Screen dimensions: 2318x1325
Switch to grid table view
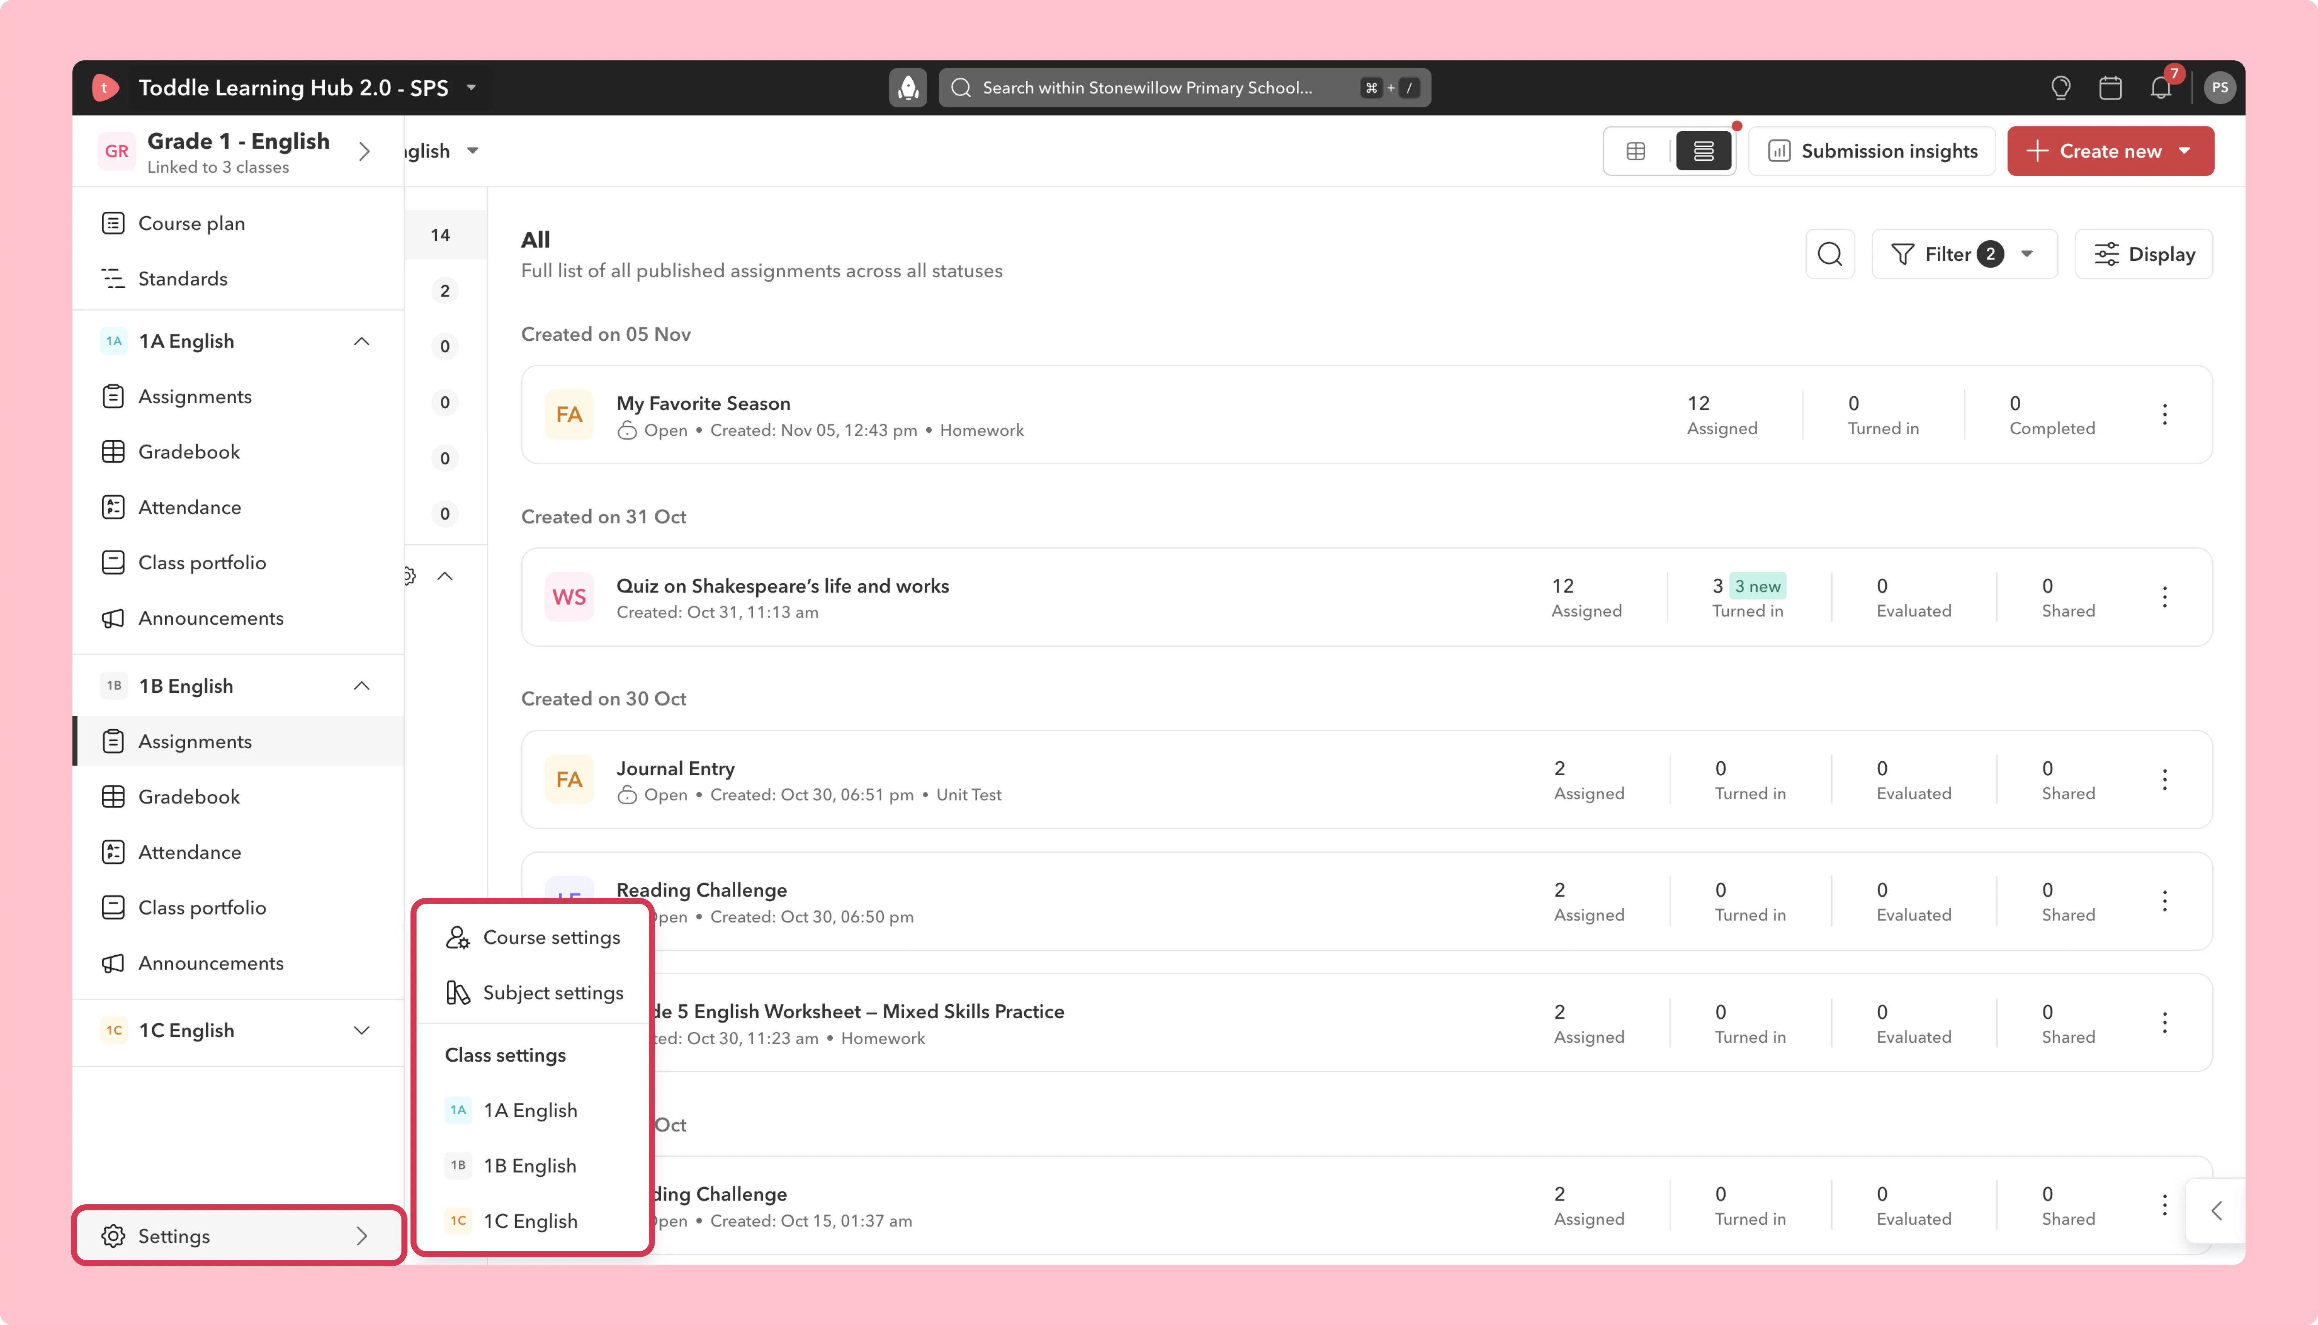(x=1636, y=151)
